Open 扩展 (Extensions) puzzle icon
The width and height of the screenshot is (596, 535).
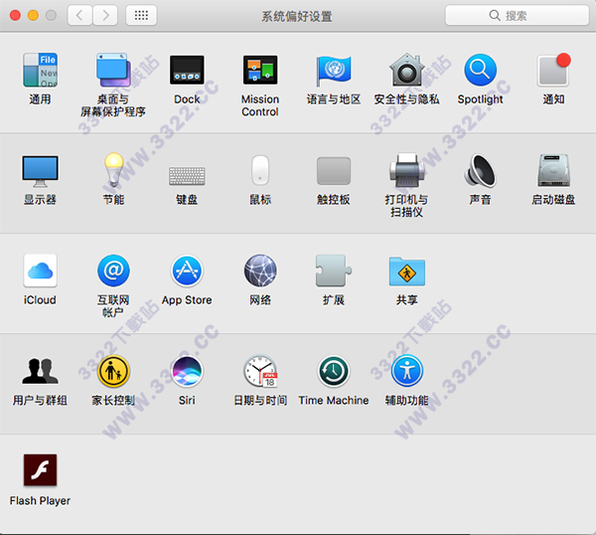tap(334, 270)
